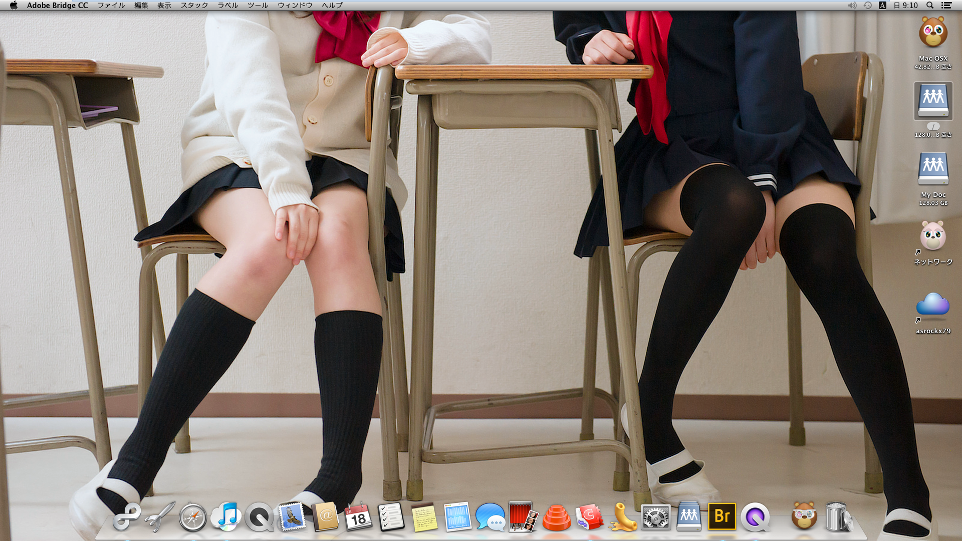Click the 'Mac OSX' drive label
The width and height of the screenshot is (962, 541).
pyautogui.click(x=933, y=59)
